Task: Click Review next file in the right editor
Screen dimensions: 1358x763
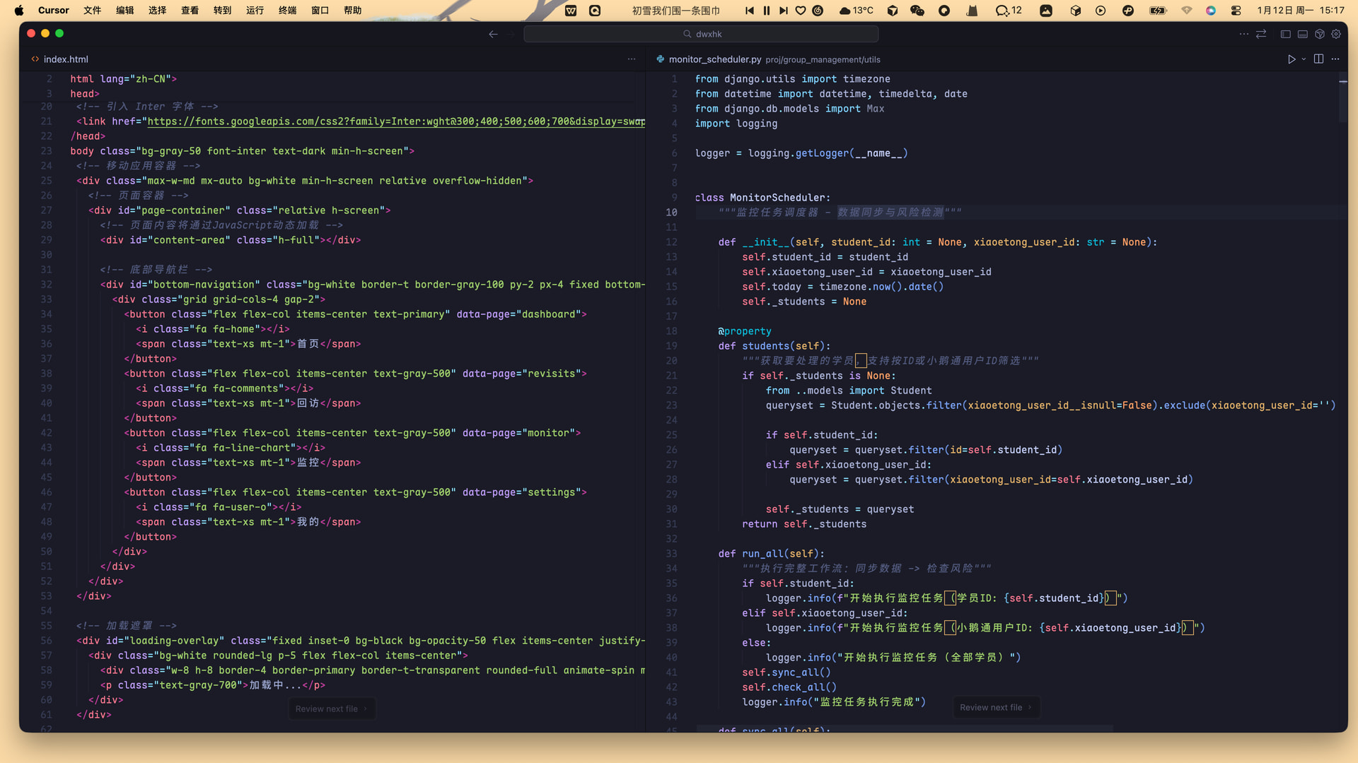Action: pos(995,707)
